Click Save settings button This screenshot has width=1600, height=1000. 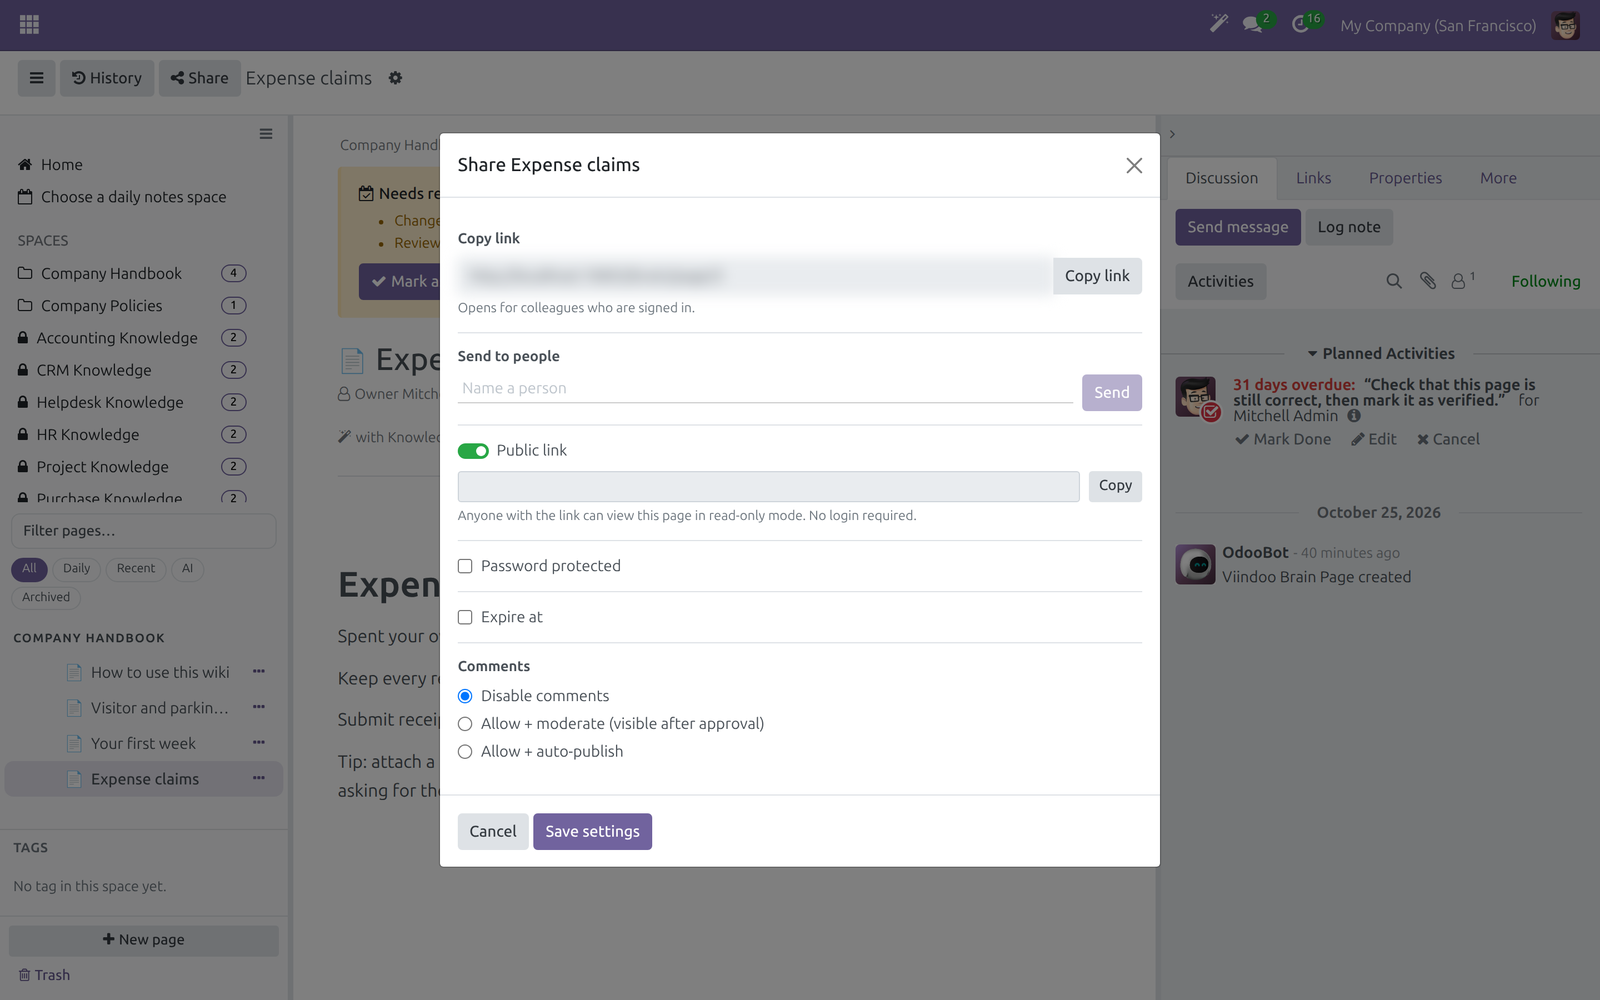coord(592,831)
